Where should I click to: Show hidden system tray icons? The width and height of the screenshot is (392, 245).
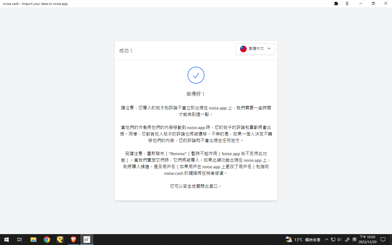coord(327,240)
